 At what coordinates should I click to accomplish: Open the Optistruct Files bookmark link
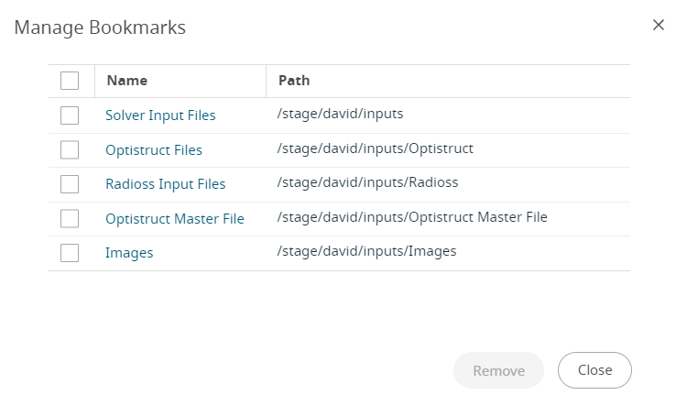(154, 149)
